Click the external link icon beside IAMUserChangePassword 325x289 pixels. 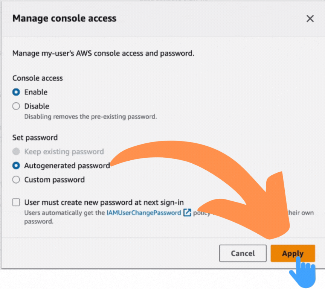[186, 213]
